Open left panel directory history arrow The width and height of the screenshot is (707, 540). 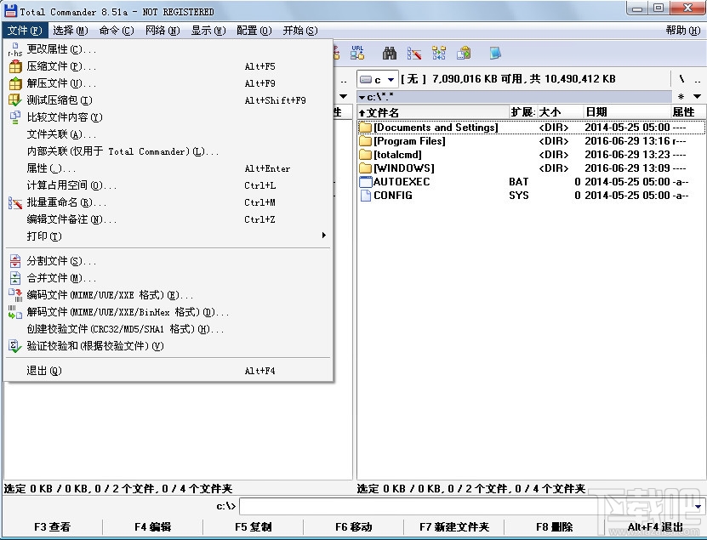pos(343,96)
